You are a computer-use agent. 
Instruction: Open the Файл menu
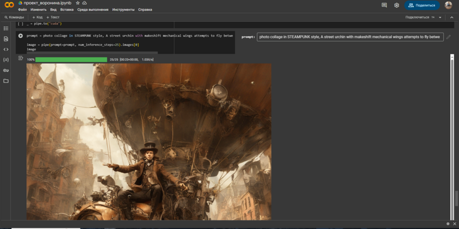tap(22, 10)
